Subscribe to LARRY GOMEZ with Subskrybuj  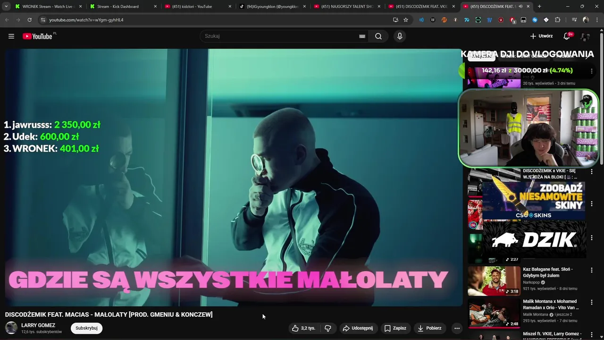click(86, 328)
